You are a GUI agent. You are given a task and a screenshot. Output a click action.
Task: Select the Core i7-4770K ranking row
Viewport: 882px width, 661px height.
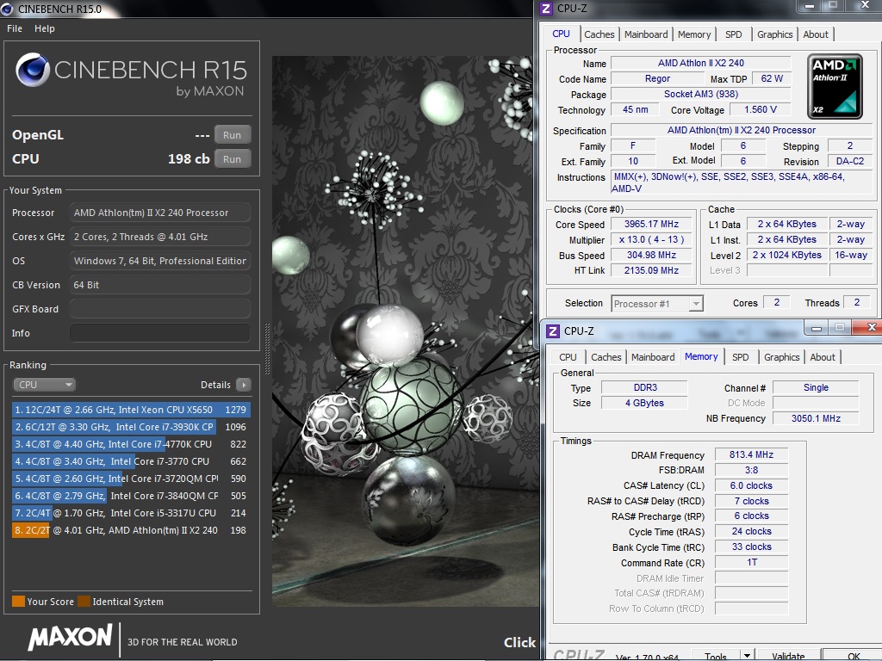(x=131, y=444)
